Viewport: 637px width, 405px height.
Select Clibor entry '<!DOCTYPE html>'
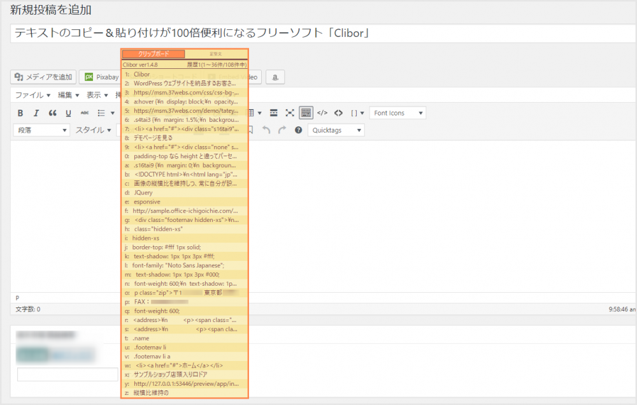point(185,175)
